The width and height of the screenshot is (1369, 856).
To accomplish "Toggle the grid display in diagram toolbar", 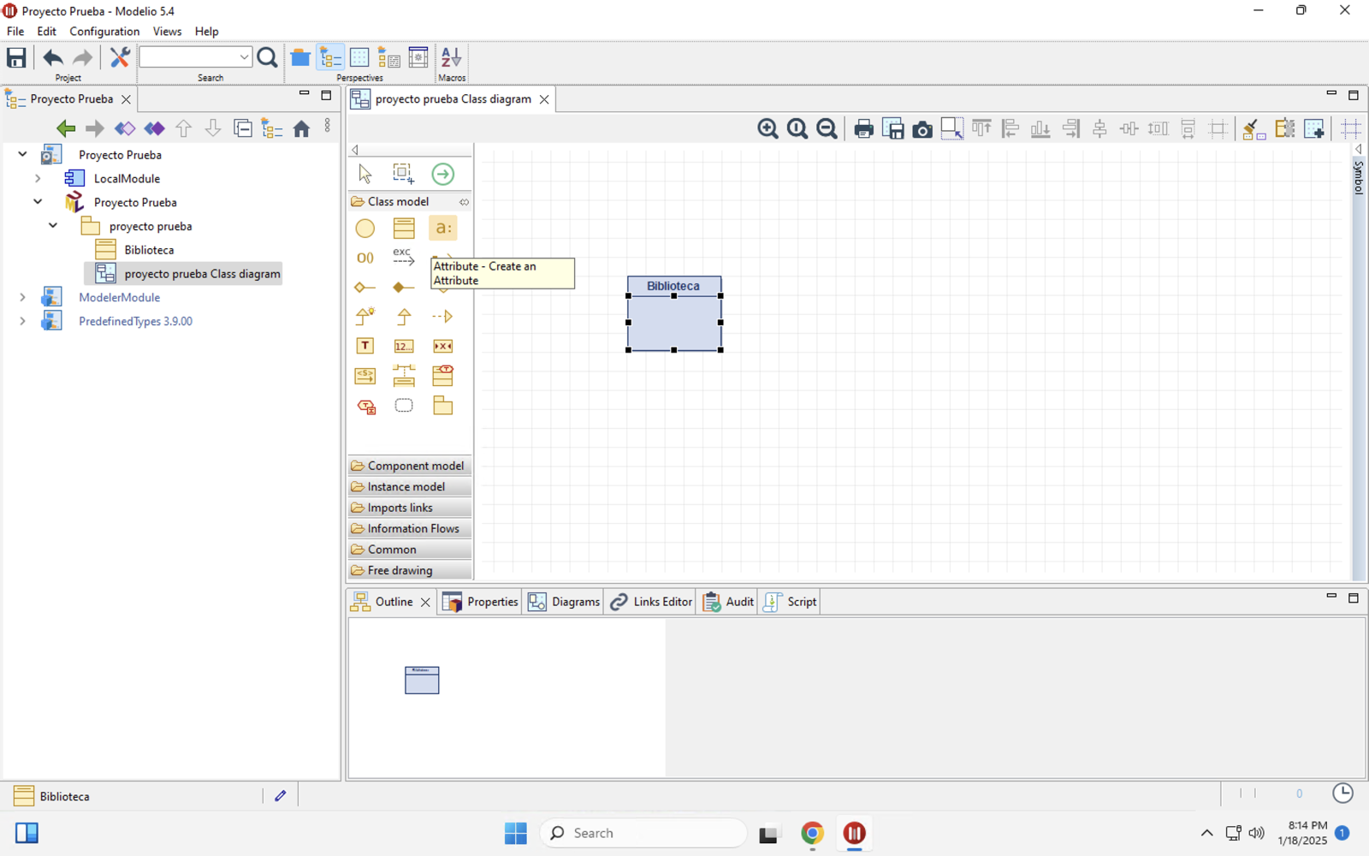I will coord(1350,129).
